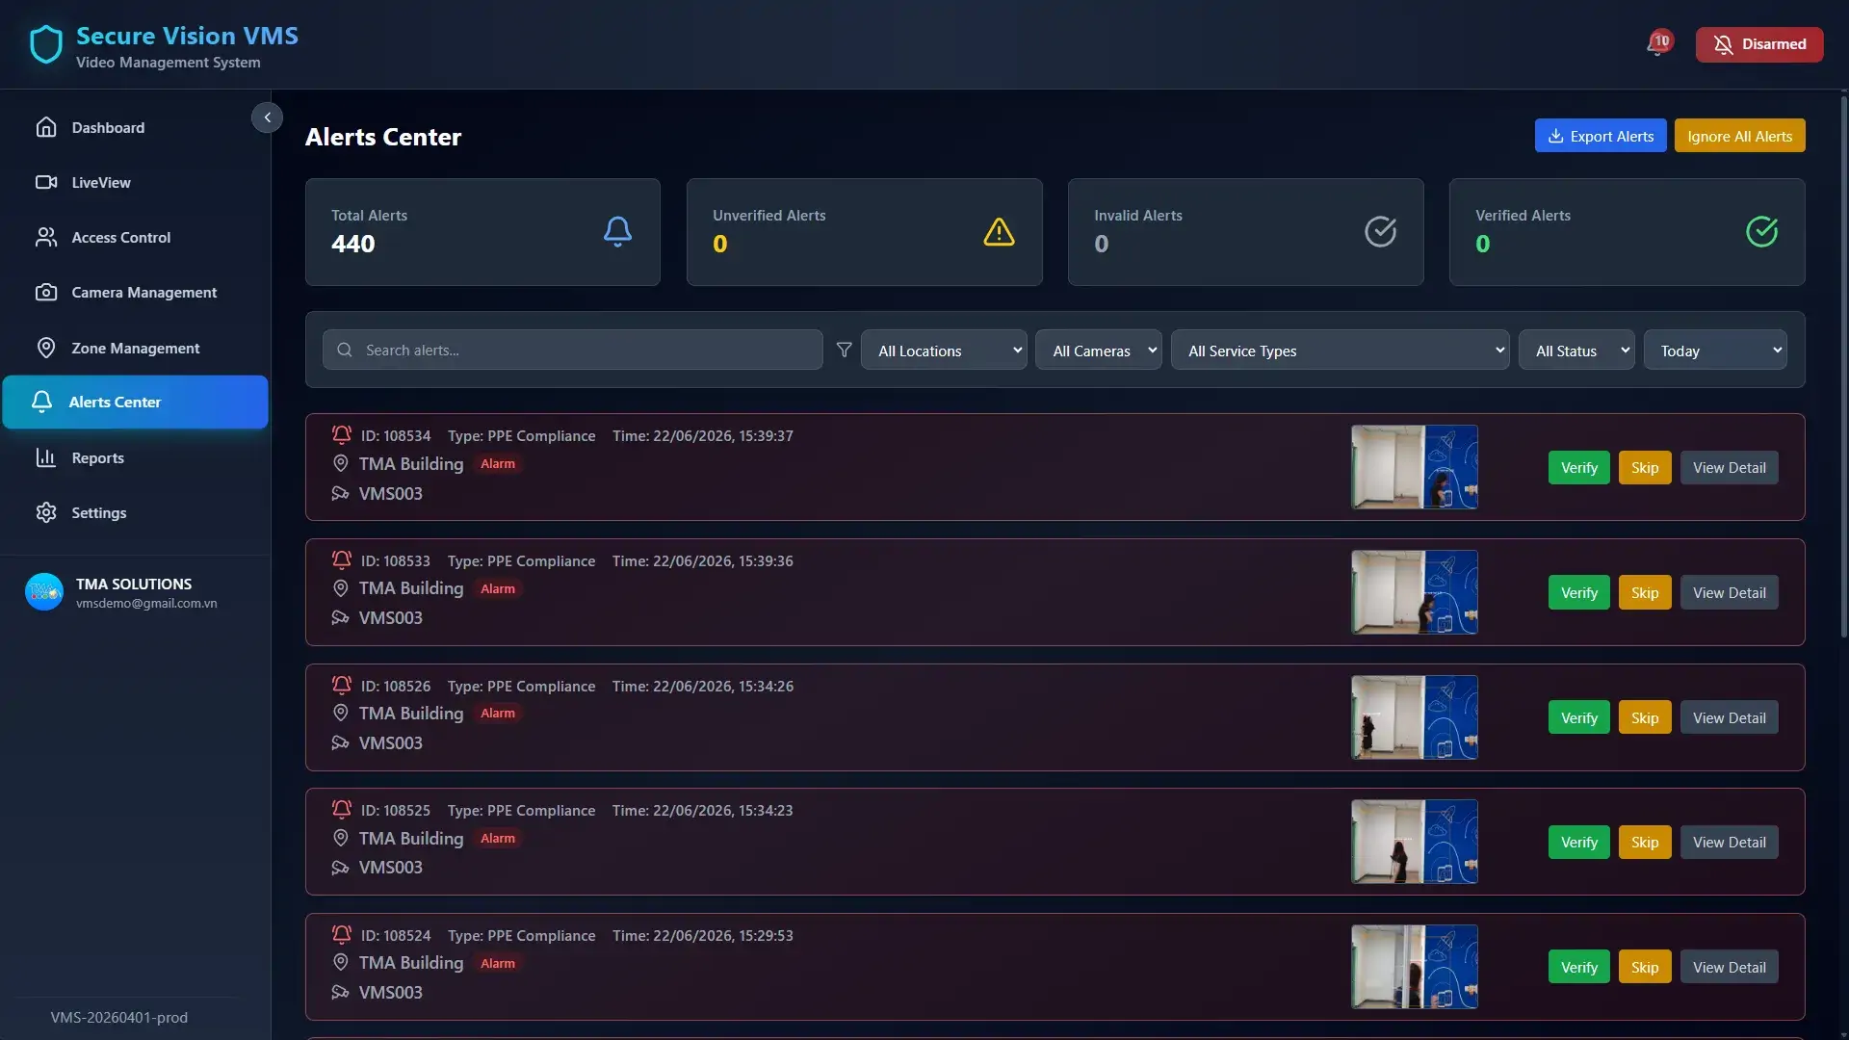
Task: Open the All Cameras dropdown
Action: click(x=1099, y=350)
